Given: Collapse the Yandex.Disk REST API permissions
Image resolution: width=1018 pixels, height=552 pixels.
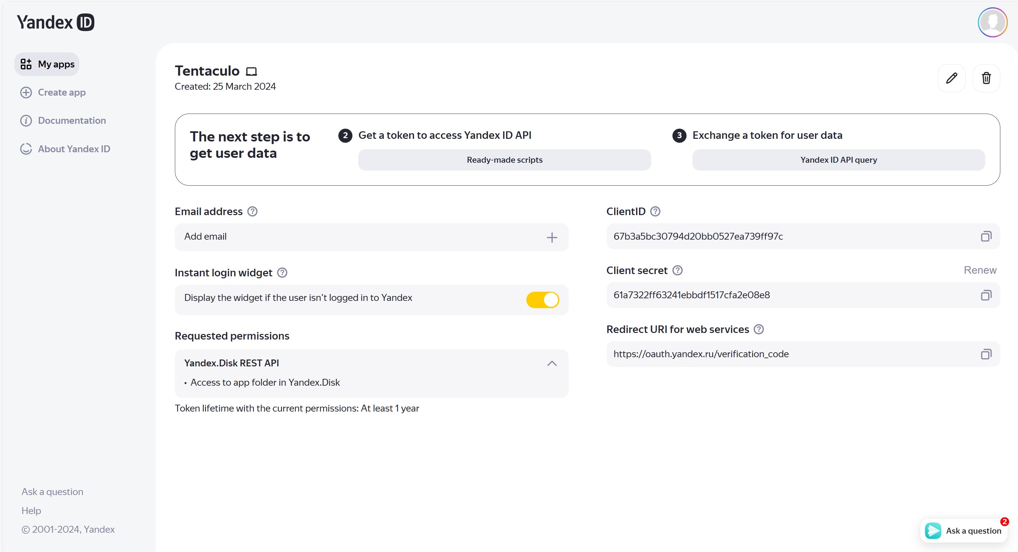Looking at the screenshot, I should point(552,363).
